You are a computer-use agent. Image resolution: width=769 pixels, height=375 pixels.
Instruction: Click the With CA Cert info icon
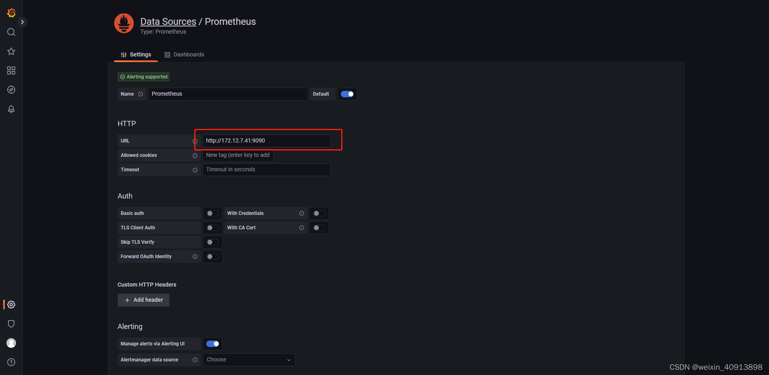pos(302,228)
